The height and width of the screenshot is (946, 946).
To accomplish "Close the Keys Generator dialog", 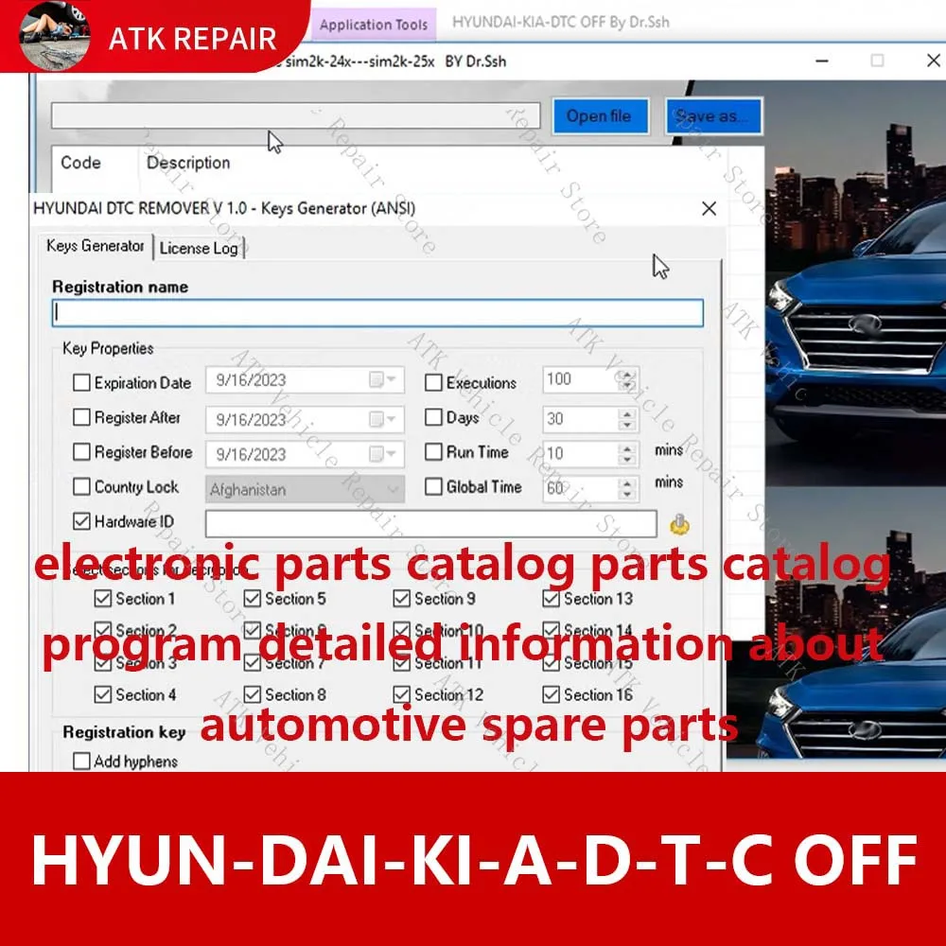I will tap(709, 209).
